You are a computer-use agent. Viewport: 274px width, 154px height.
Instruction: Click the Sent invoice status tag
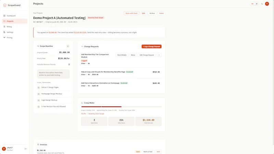(x=138, y=152)
